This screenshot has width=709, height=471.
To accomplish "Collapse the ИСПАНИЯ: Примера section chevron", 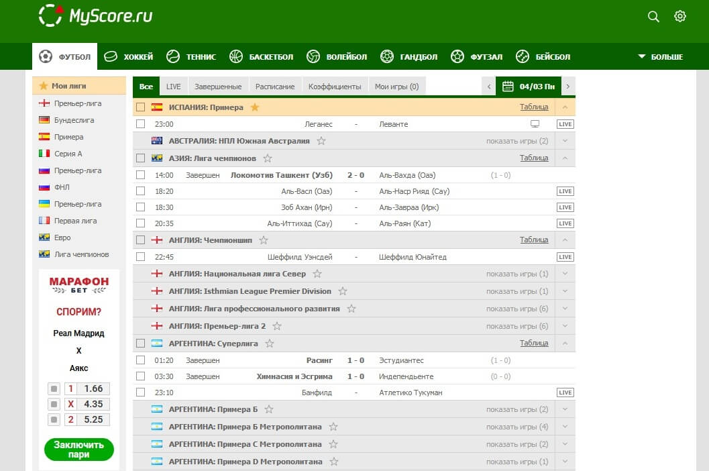I will [565, 107].
